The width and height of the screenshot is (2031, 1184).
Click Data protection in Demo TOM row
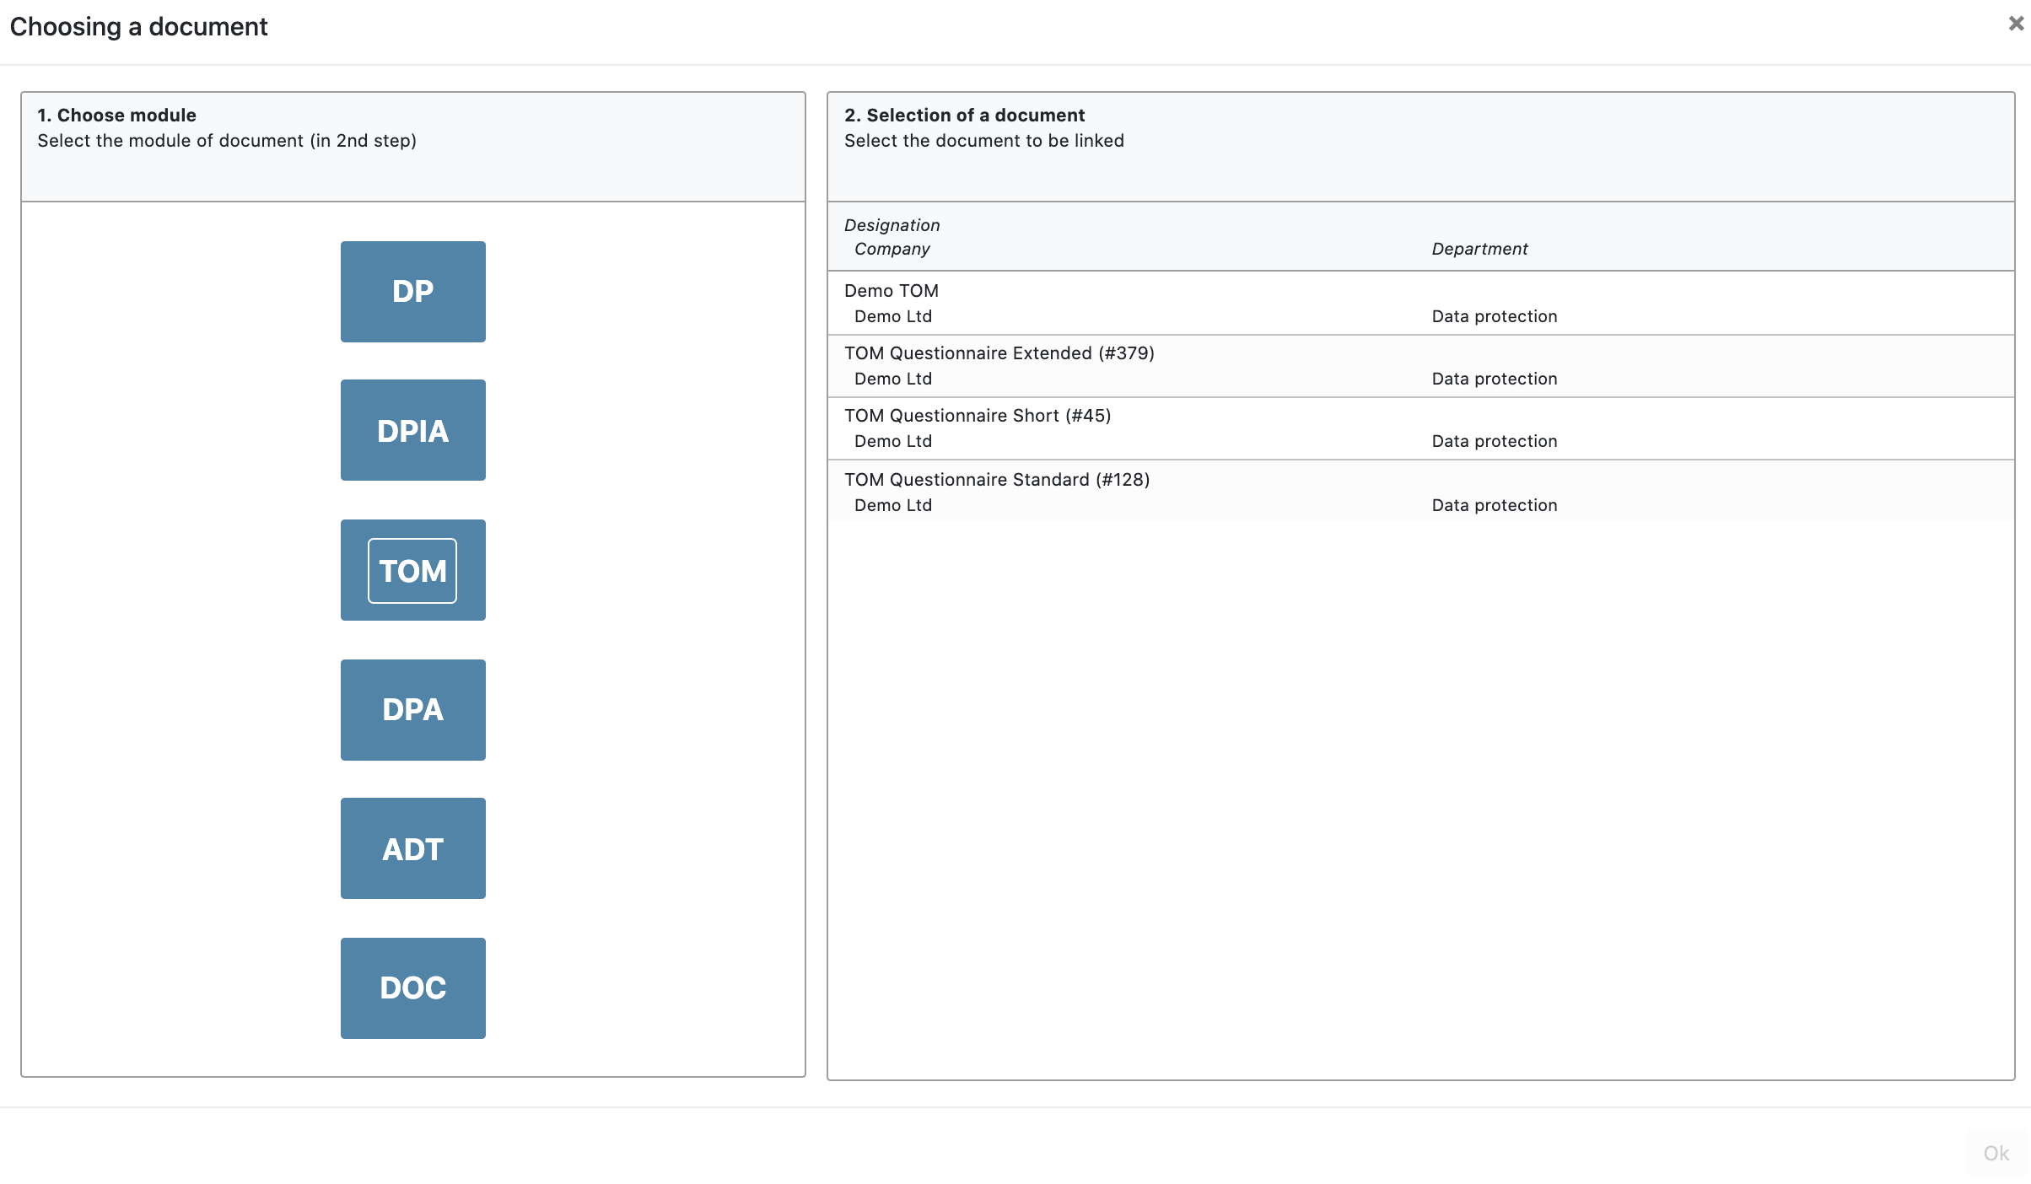pyautogui.click(x=1494, y=316)
